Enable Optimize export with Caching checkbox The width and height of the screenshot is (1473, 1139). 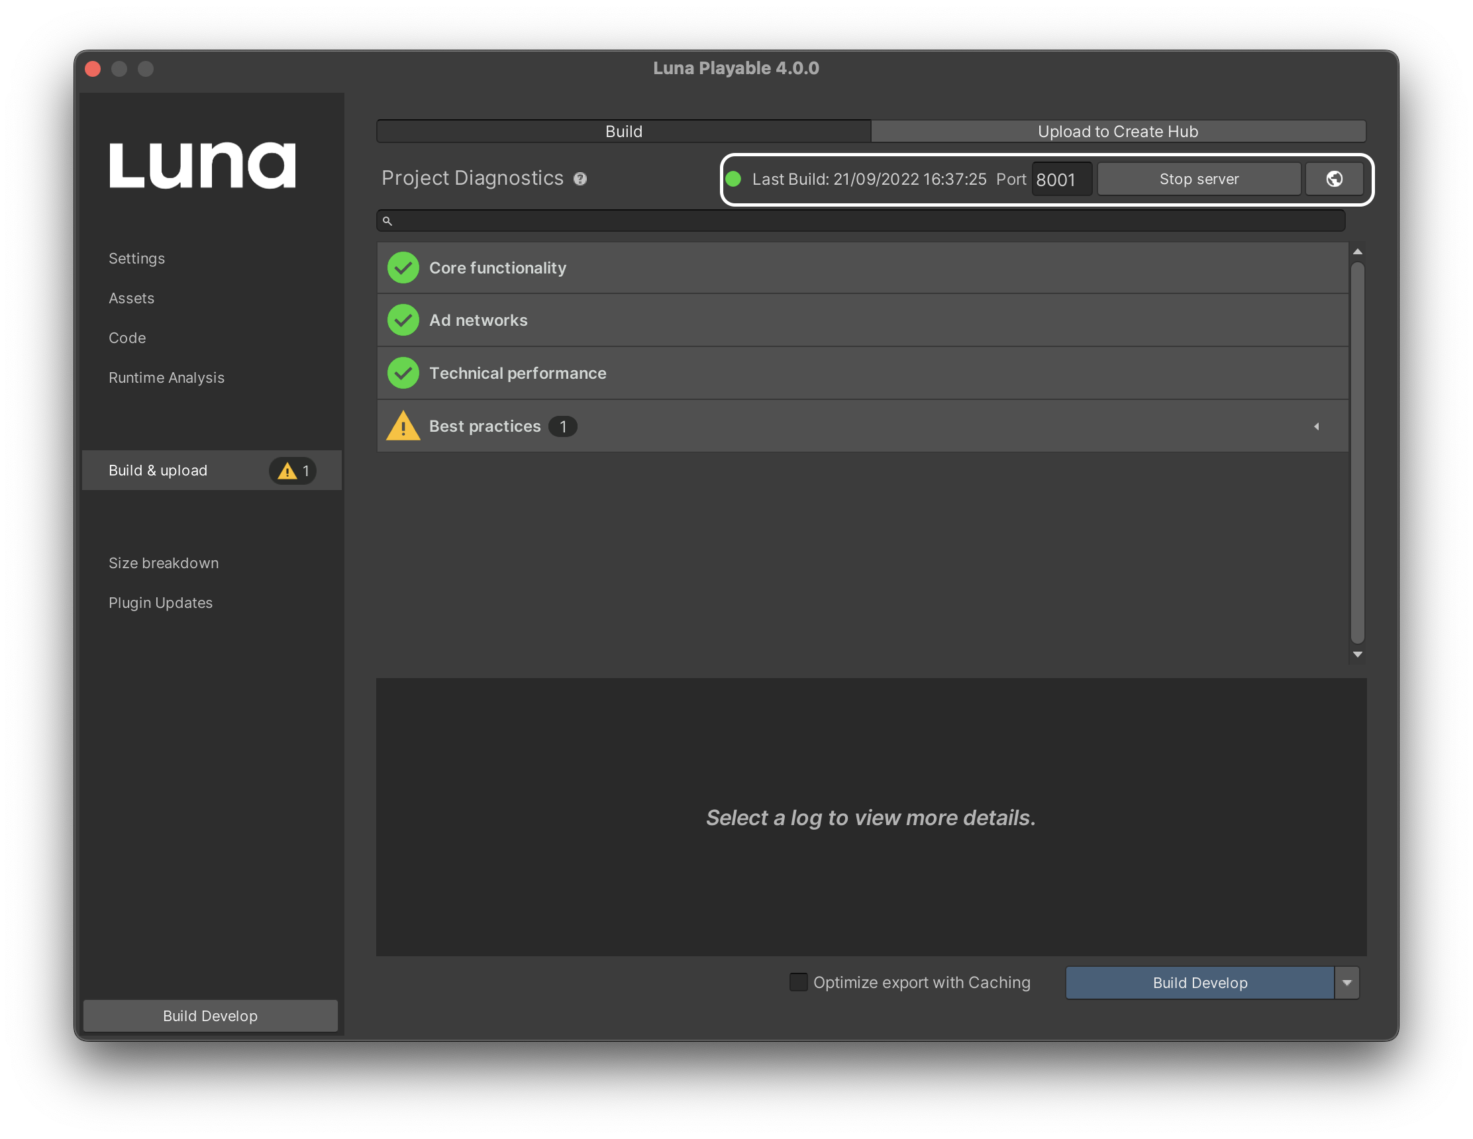[x=798, y=982]
